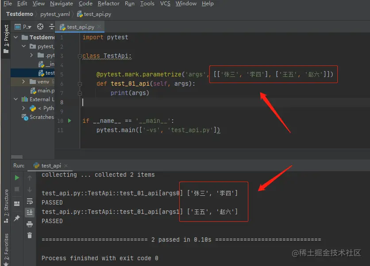Screen dimensions: 370x266
Task: Open the Tools menu
Action: click(147, 4)
